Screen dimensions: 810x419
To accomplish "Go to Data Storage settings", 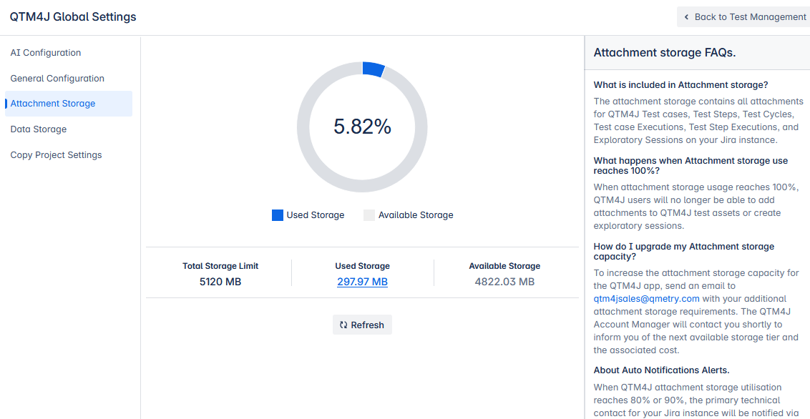I will 39,129.
